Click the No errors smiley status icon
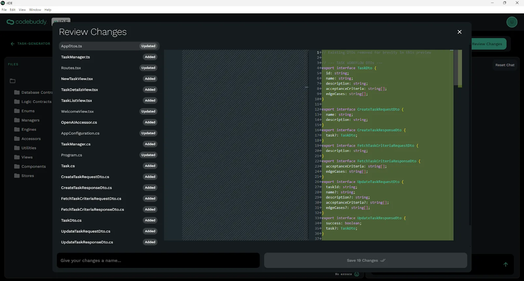 (357, 274)
